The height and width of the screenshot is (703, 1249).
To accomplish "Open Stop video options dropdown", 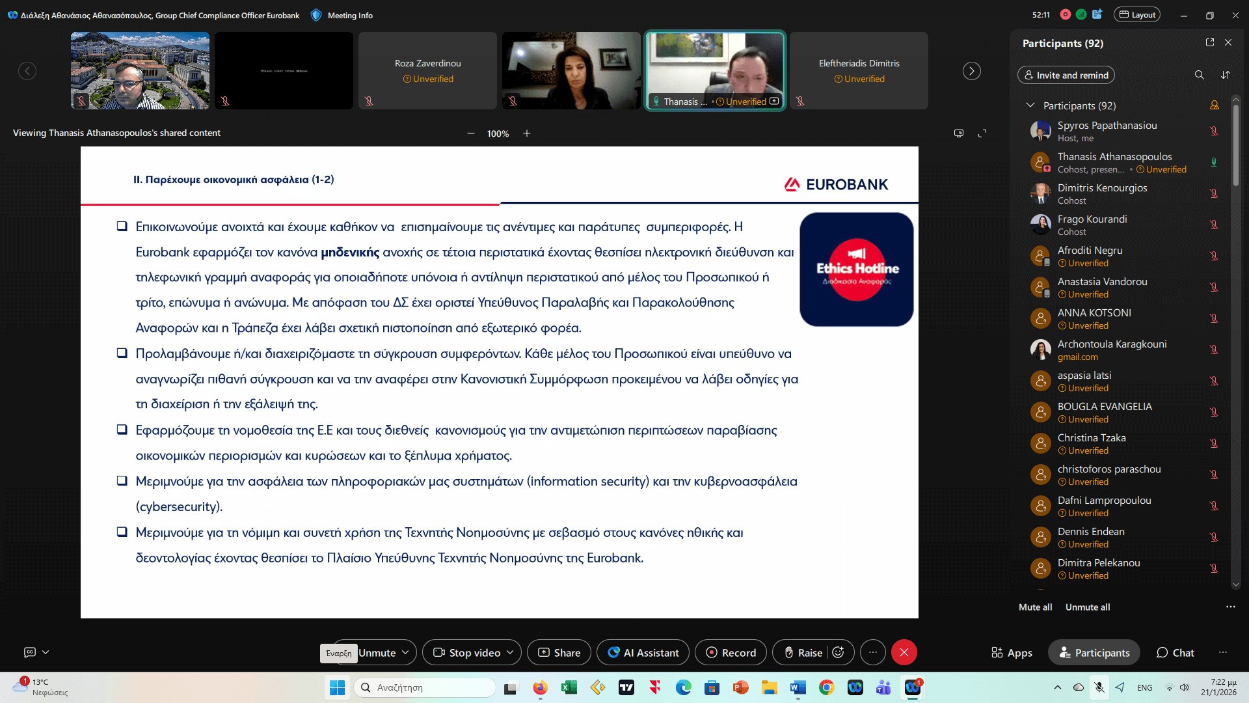I will click(x=510, y=652).
